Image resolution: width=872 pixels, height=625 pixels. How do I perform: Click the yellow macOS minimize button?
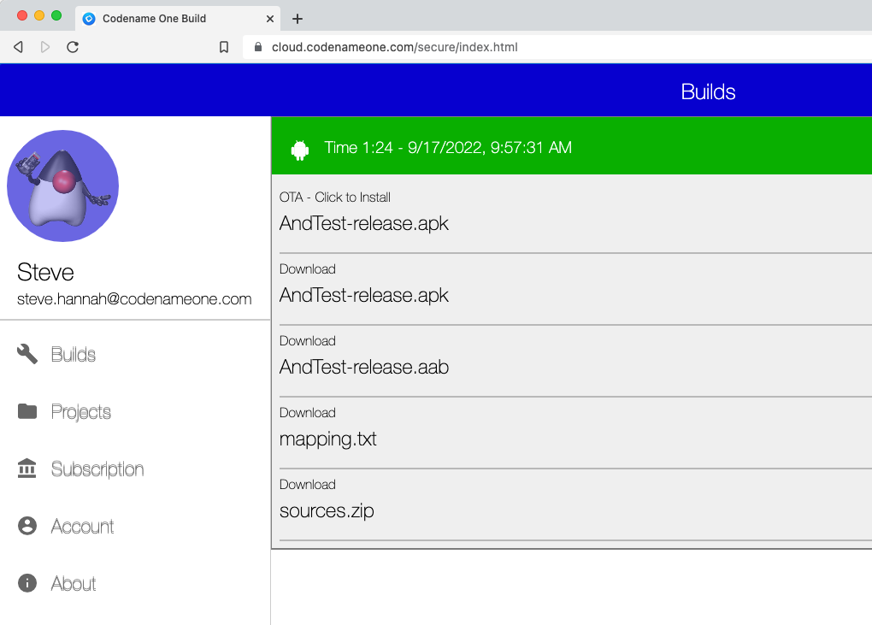(x=39, y=15)
